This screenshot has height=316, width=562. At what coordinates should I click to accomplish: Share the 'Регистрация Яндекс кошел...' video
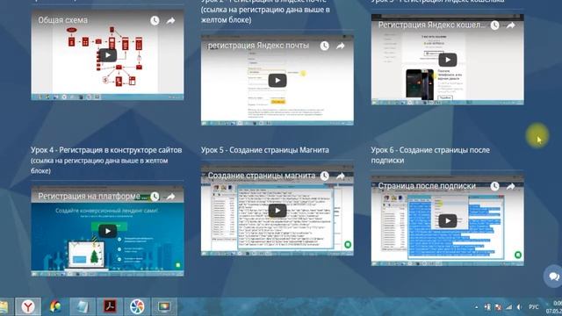click(x=511, y=25)
